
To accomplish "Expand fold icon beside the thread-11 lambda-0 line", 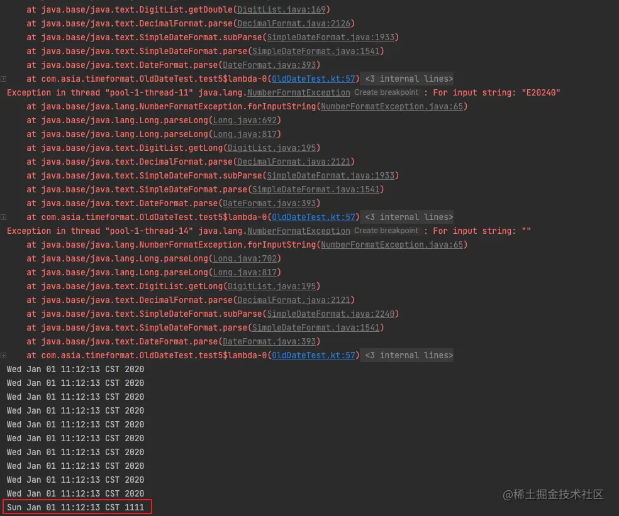I will pos(4,217).
